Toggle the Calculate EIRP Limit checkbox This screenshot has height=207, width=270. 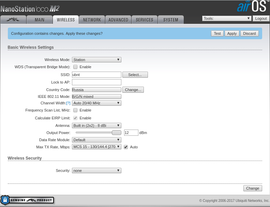[x=75, y=118]
